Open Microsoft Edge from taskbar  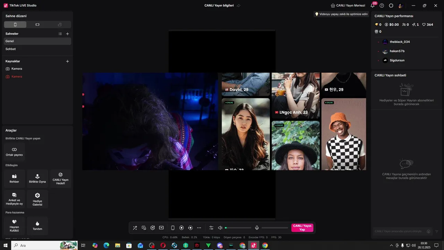[106, 245]
